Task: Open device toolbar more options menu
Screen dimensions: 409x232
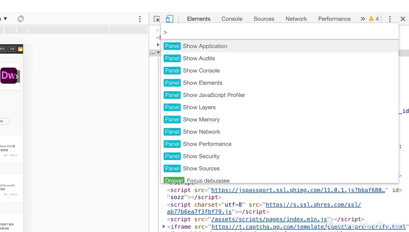Action: (x=140, y=19)
